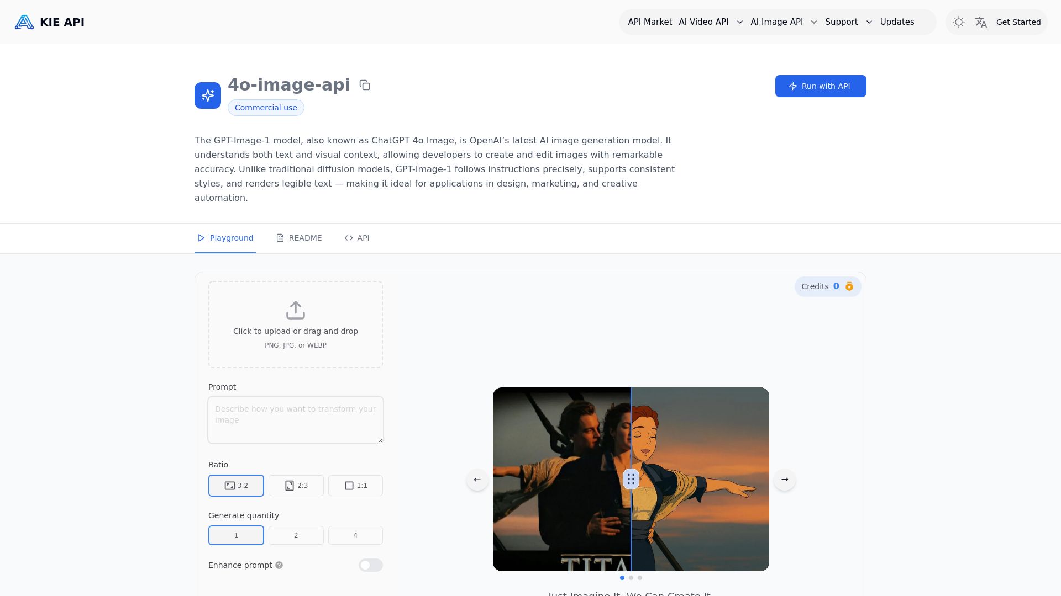Click the Get Started button

pos(1018,22)
